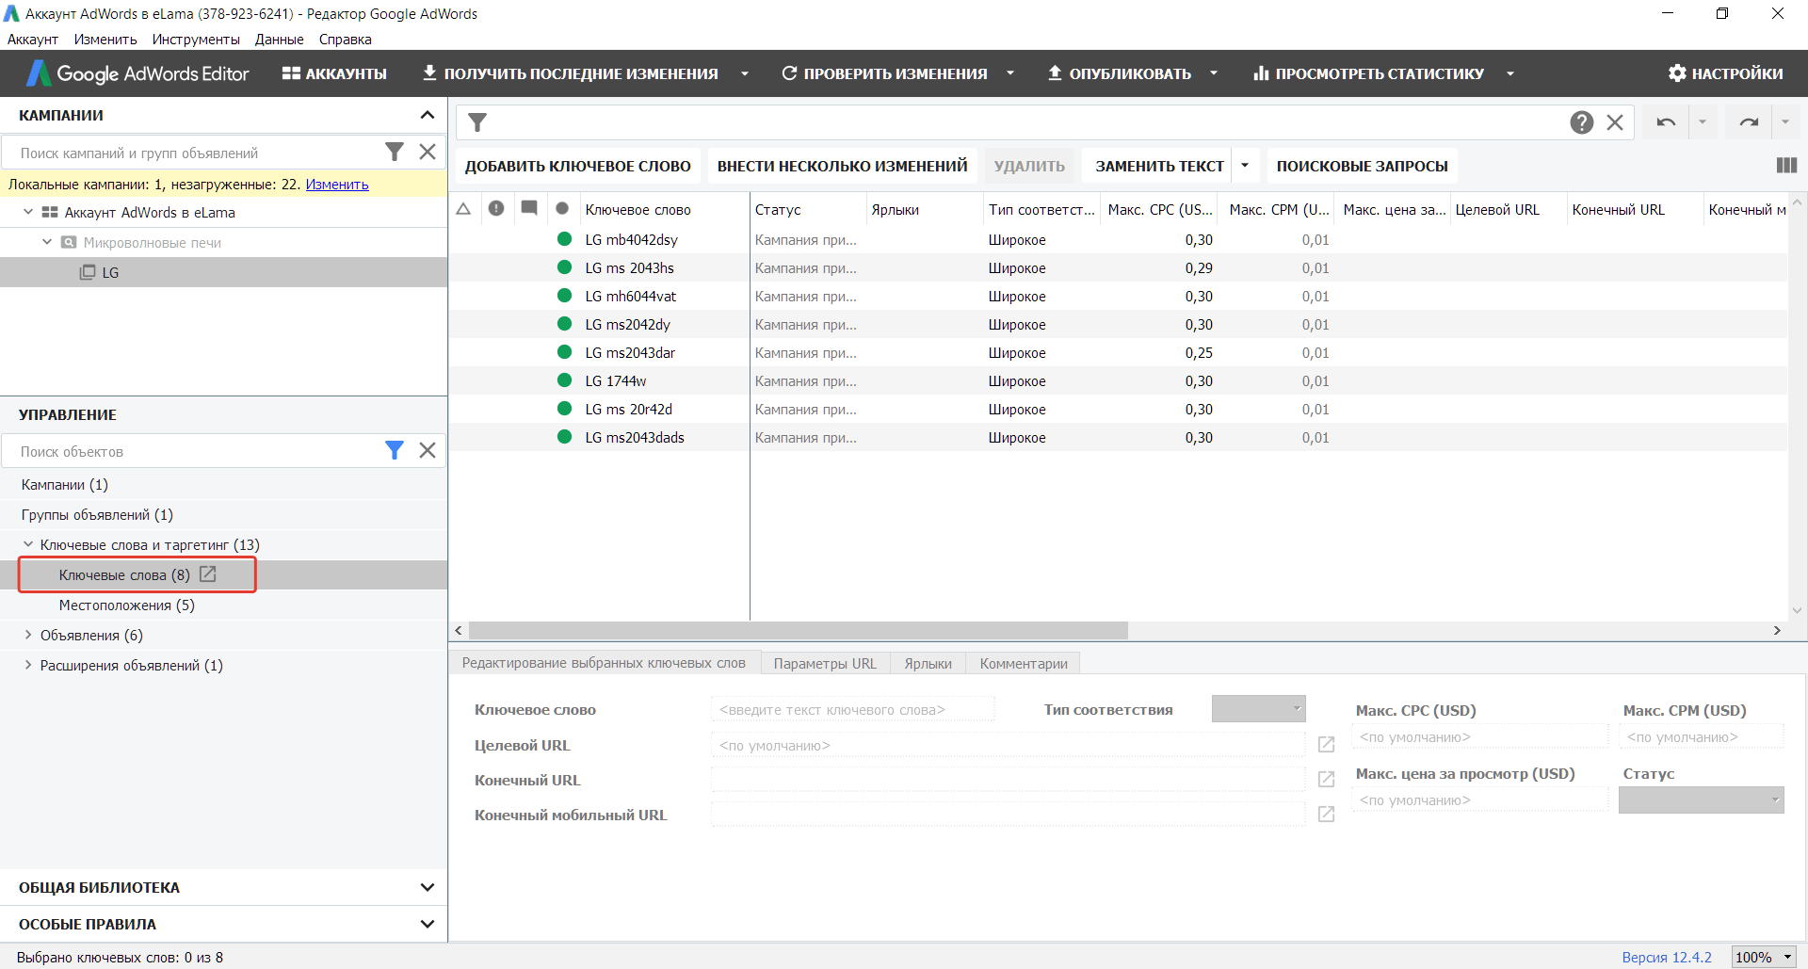Switch to Ярлыки tab
Screen dimensions: 1808x969
928,663
